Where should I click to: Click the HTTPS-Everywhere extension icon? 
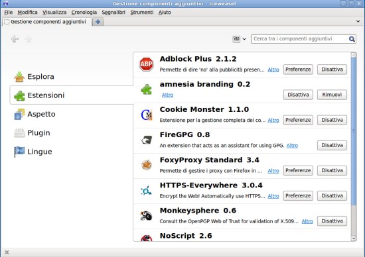point(146,191)
